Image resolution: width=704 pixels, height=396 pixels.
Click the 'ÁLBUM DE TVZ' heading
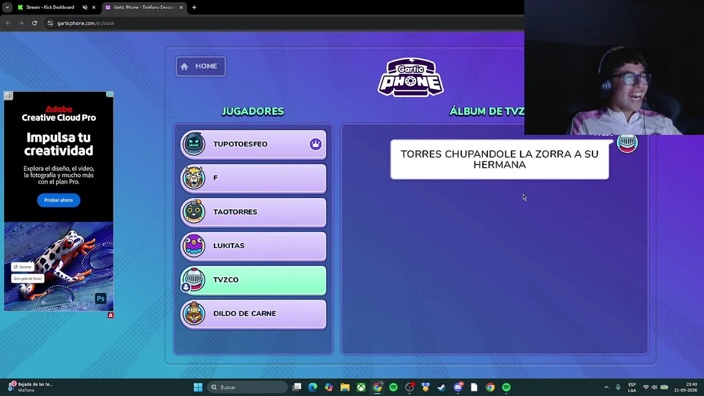pos(487,111)
